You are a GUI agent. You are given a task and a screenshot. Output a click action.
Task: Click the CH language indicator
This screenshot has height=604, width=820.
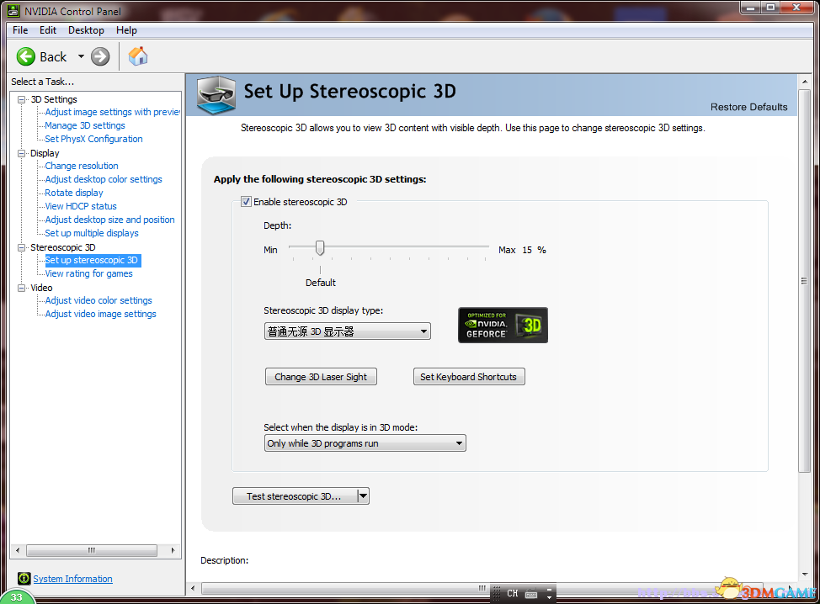[x=513, y=594]
